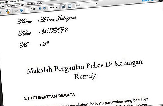Click the 103% zoom value box
Screen dimensions: 163x106
(x=51, y=8)
